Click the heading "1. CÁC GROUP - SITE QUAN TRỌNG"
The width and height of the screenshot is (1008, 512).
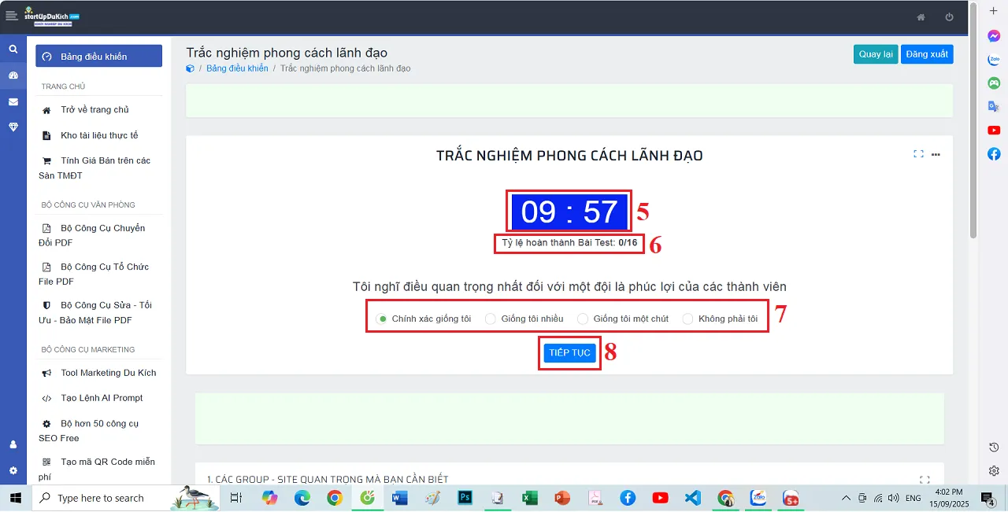tap(328, 479)
